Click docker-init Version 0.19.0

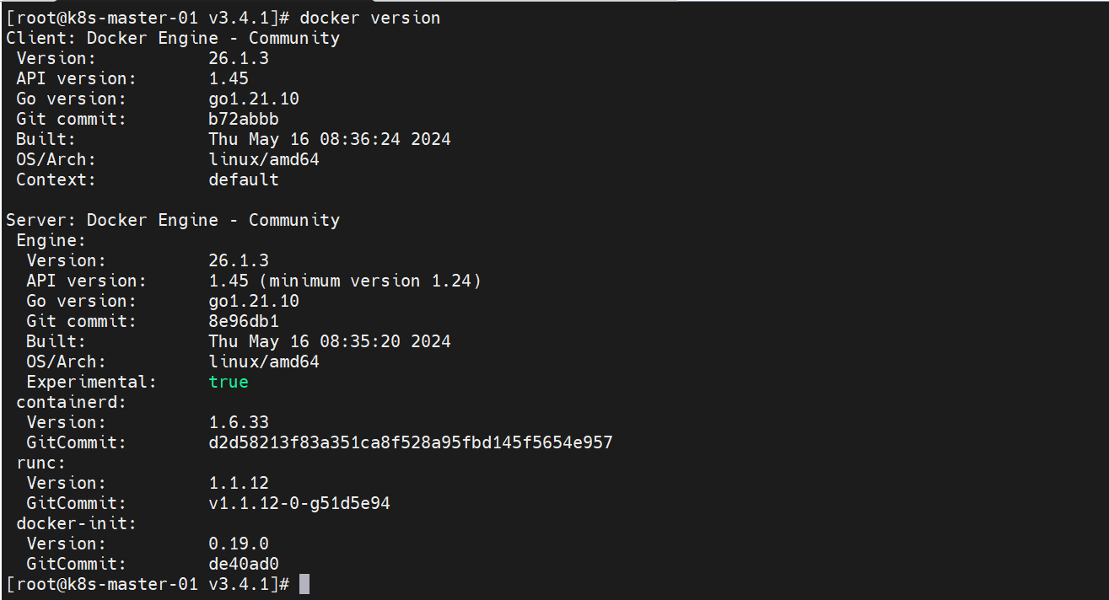tap(239, 544)
